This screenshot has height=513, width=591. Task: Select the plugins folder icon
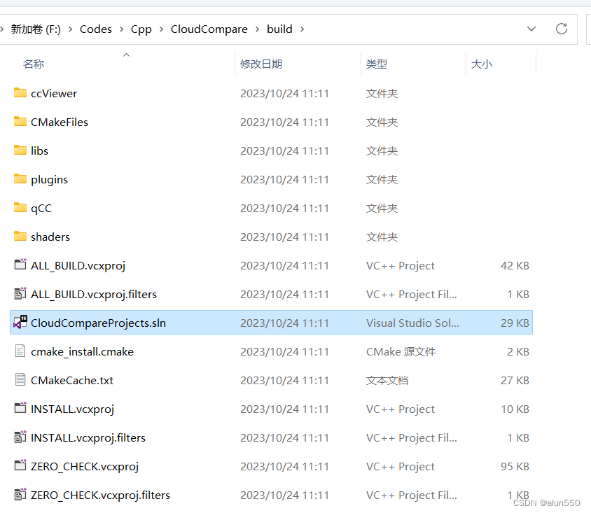(20, 178)
